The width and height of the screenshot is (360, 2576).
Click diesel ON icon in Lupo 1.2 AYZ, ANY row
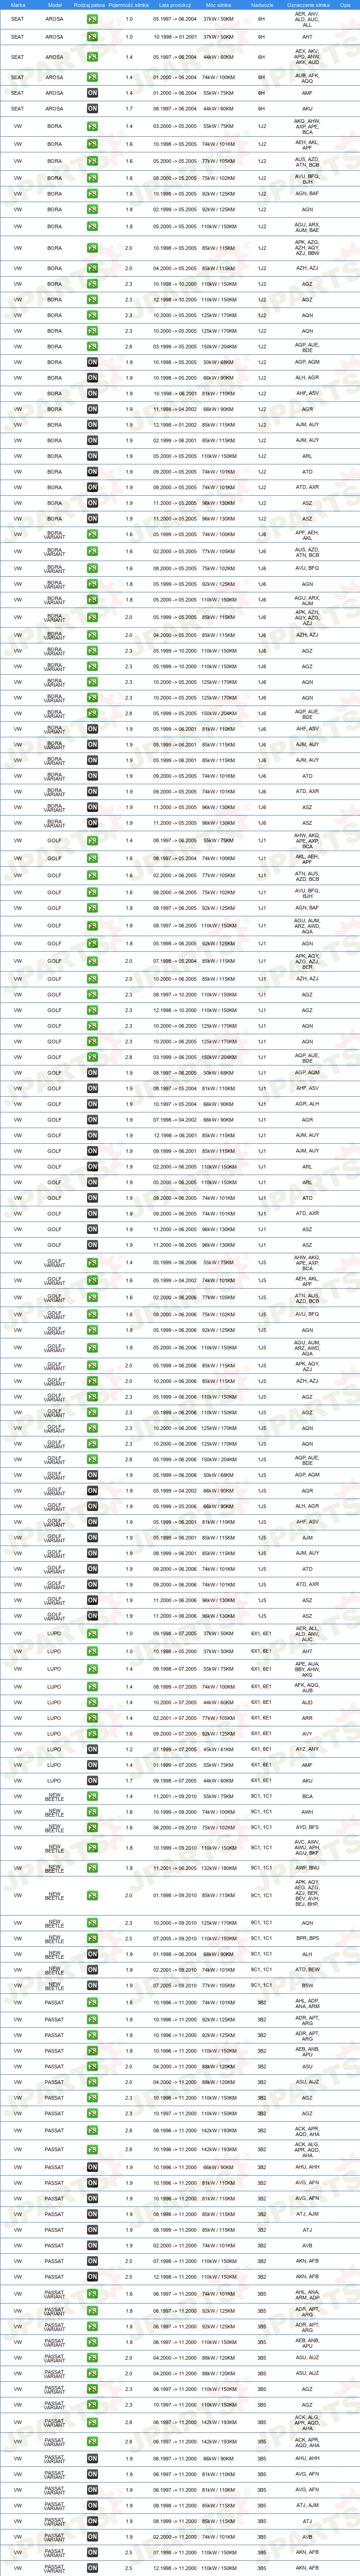92,1750
